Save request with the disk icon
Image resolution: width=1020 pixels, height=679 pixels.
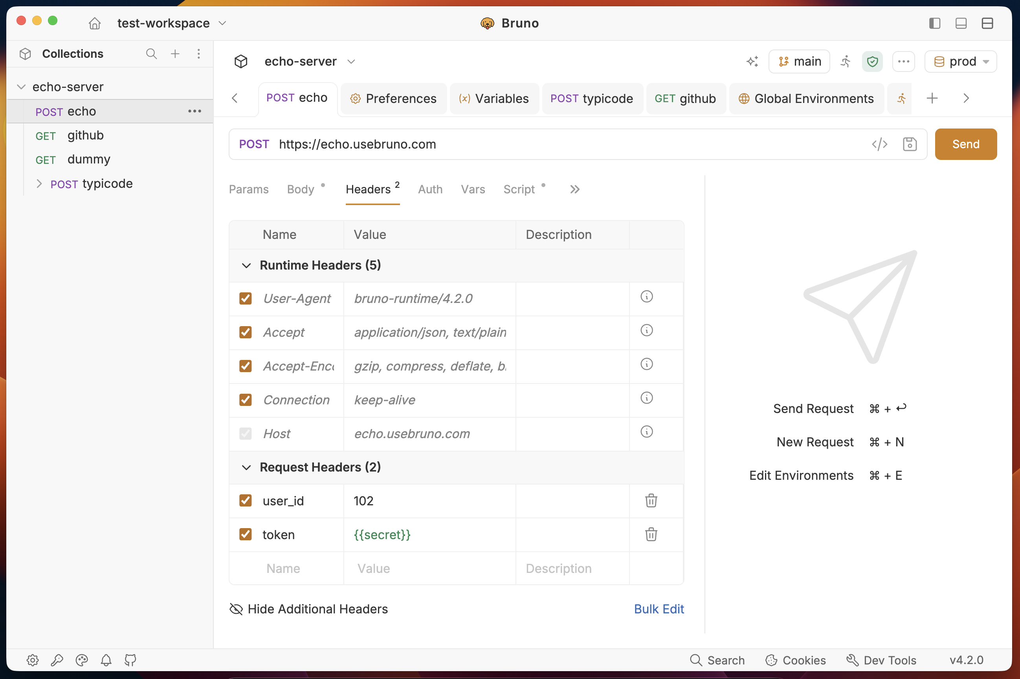pos(910,144)
